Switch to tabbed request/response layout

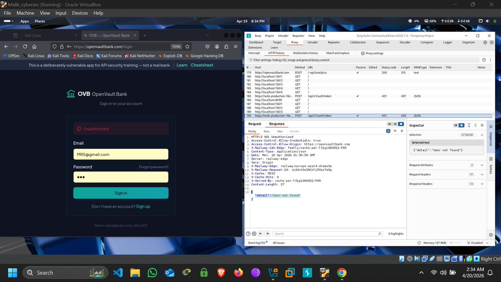point(401,124)
